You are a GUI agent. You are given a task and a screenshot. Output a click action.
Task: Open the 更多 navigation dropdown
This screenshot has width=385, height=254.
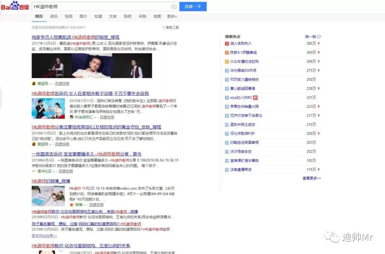(x=171, y=16)
